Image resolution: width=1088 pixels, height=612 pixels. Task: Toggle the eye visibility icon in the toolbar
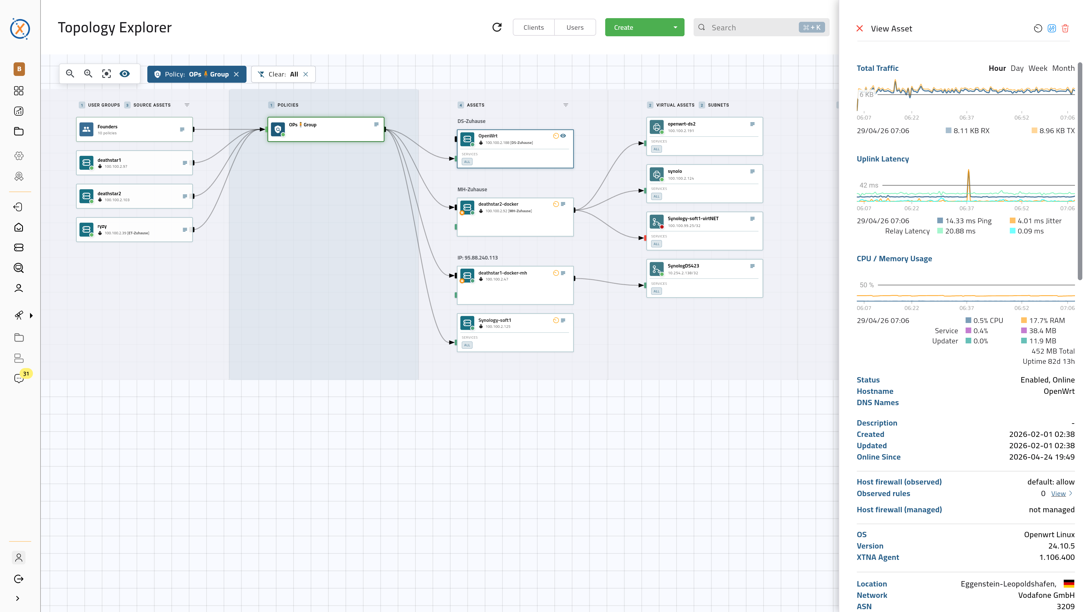125,73
